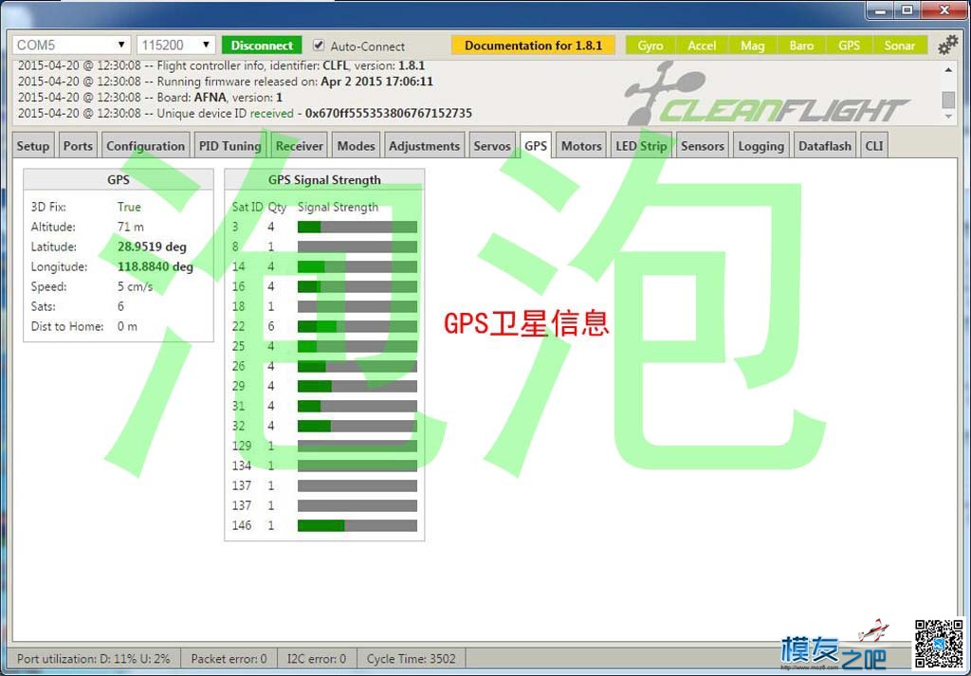The width and height of the screenshot is (971, 676).
Task: Click signal bar for satellite 32
Action: click(x=357, y=426)
